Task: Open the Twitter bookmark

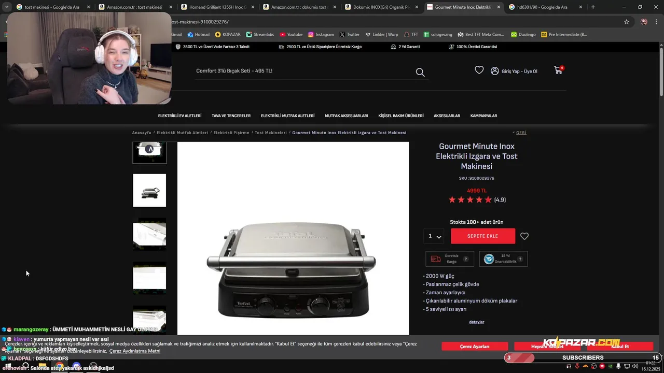Action: (350, 34)
